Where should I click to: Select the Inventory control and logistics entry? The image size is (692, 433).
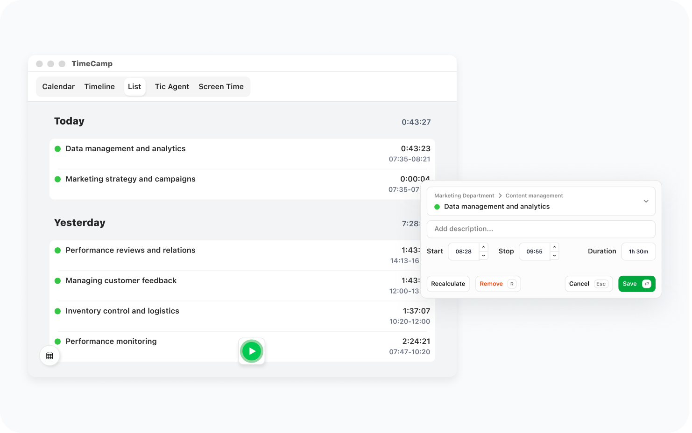(122, 311)
